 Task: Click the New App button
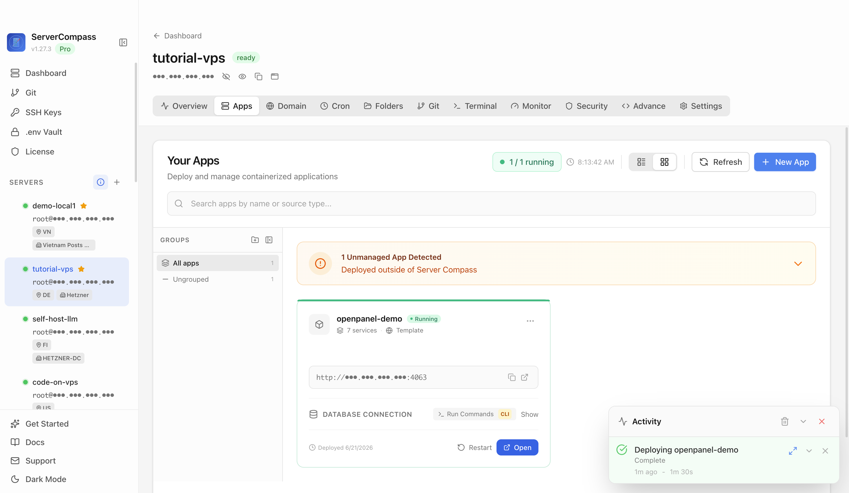785,162
